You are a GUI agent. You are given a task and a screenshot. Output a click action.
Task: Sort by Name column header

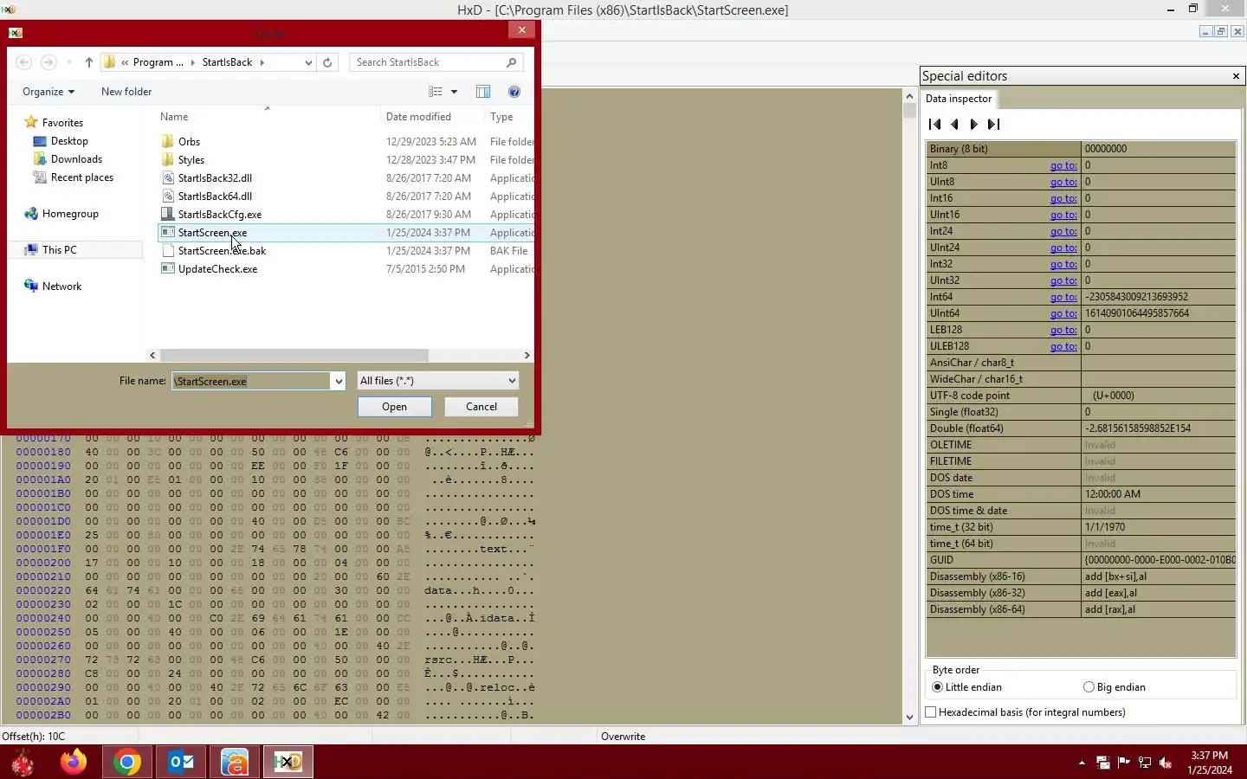(174, 117)
